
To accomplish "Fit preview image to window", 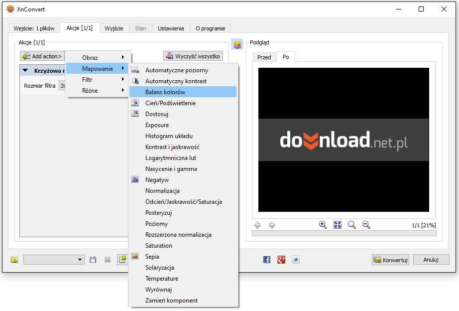I will point(338,225).
